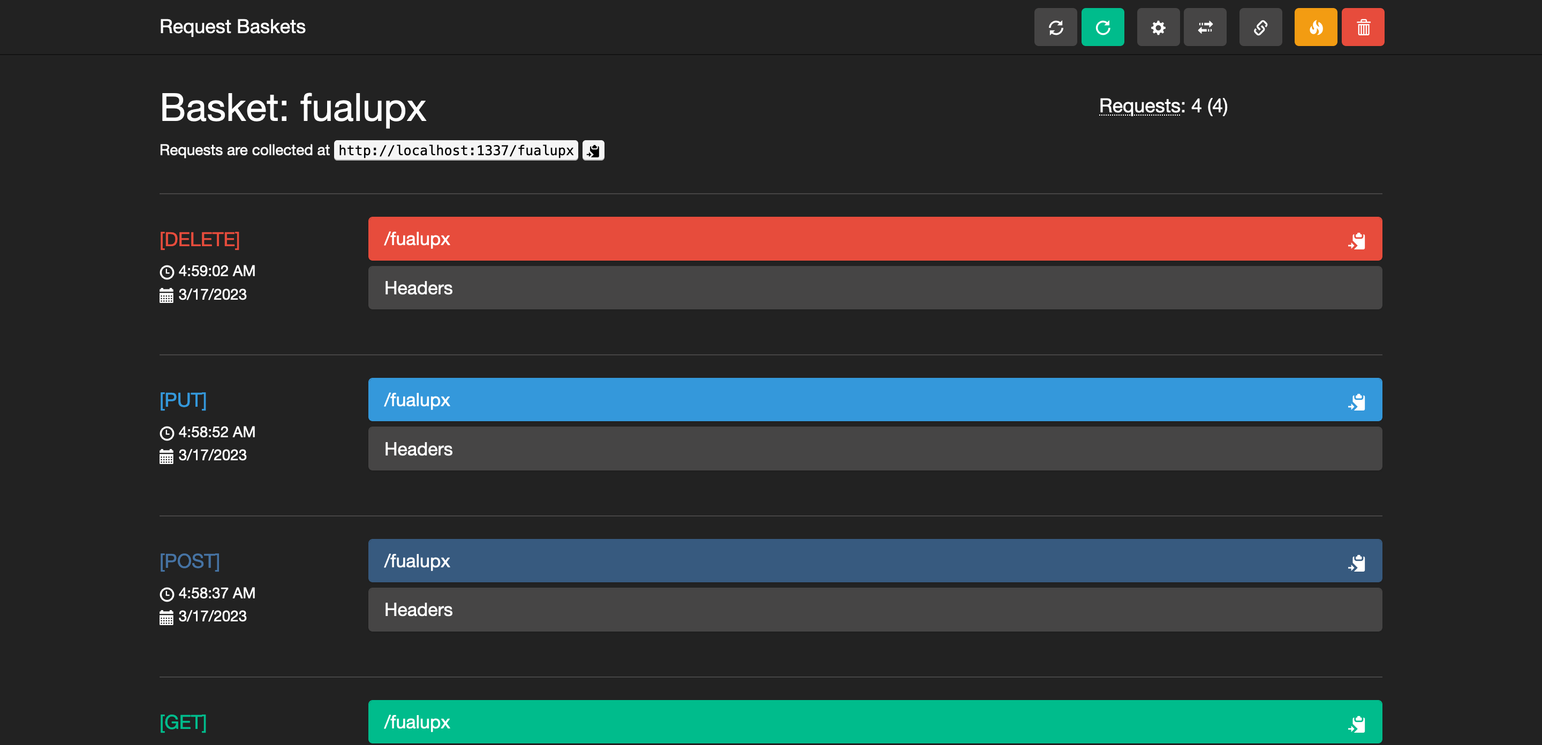Open basket settings gear icon
This screenshot has width=1542, height=745.
(x=1158, y=27)
